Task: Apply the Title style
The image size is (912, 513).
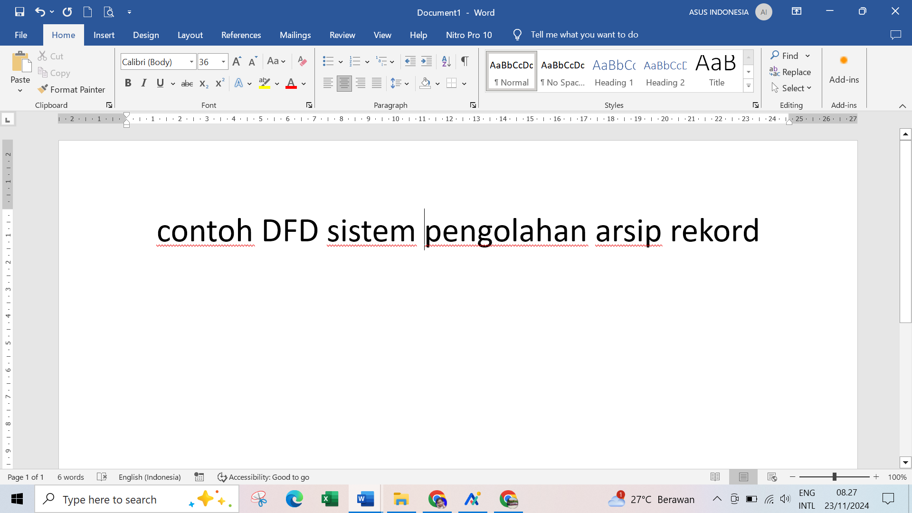Action: pos(717,71)
